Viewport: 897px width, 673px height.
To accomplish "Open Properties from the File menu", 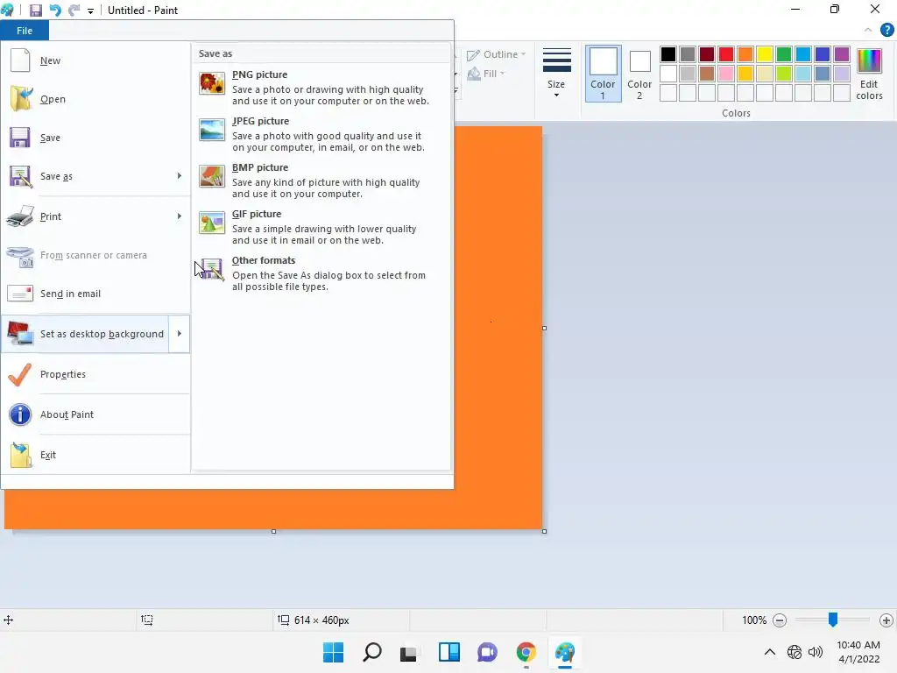I will point(95,374).
